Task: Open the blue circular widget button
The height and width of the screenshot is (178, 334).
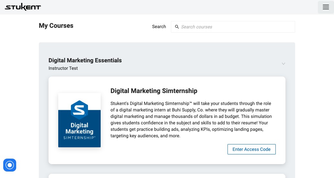Action: coord(10,165)
